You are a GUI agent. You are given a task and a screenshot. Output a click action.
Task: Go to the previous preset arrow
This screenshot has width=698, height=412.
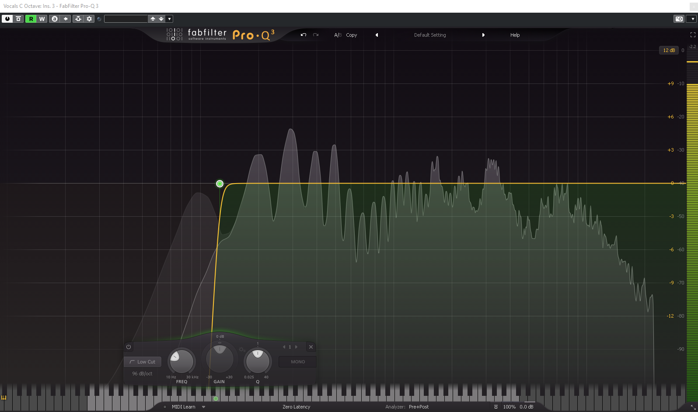377,35
